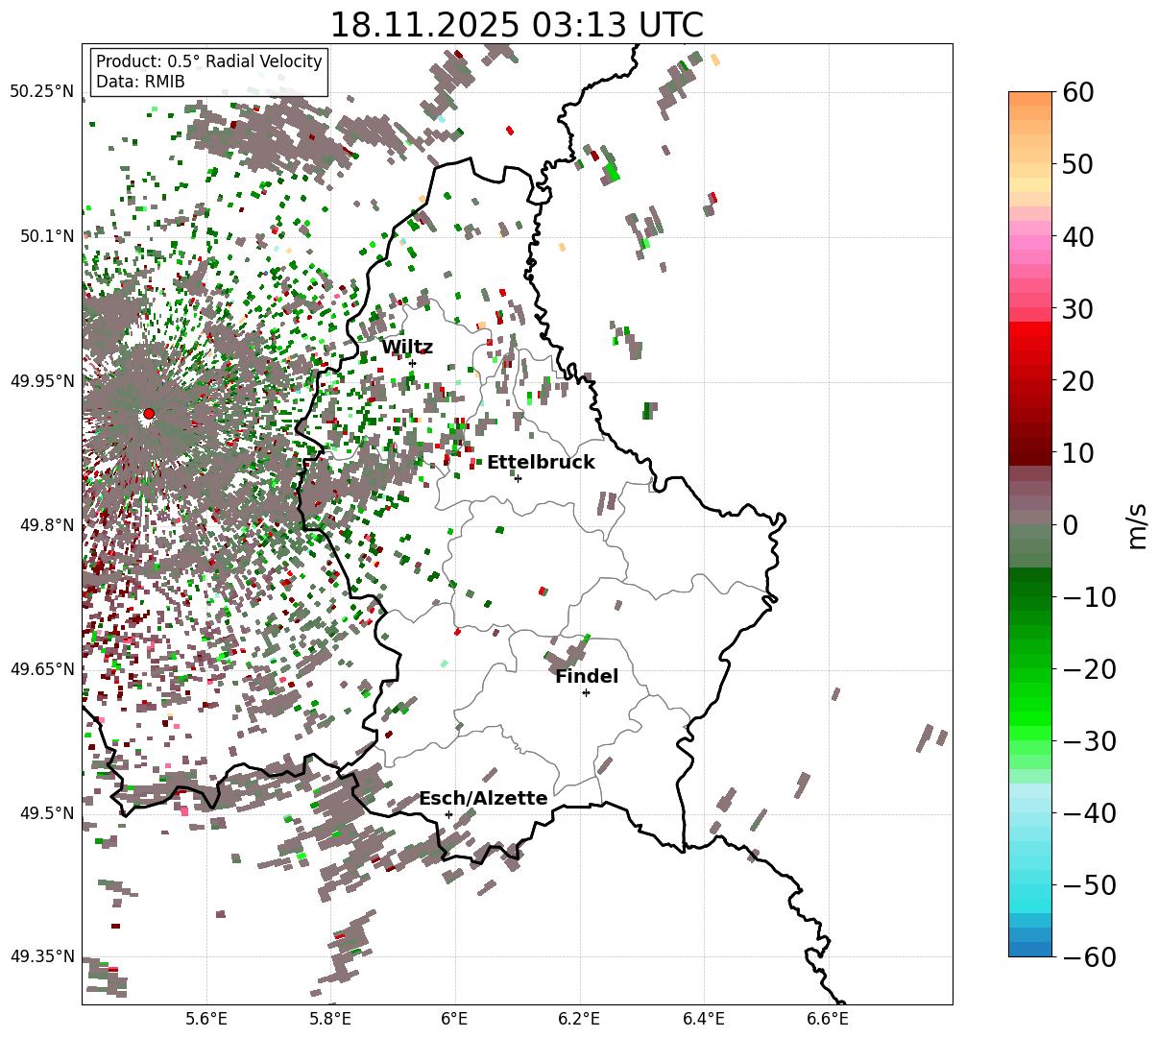Click the colorbar tick label −20
This screenshot has height=1038, width=1159.
pos(1089,669)
